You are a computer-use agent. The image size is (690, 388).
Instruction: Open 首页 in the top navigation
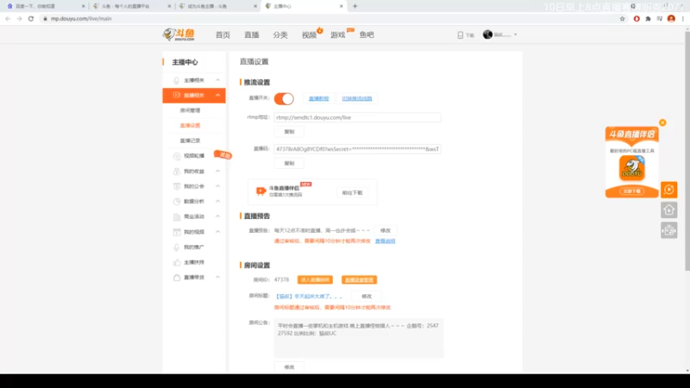[223, 34]
